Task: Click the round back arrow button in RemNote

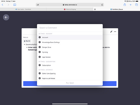Action: [6, 17]
